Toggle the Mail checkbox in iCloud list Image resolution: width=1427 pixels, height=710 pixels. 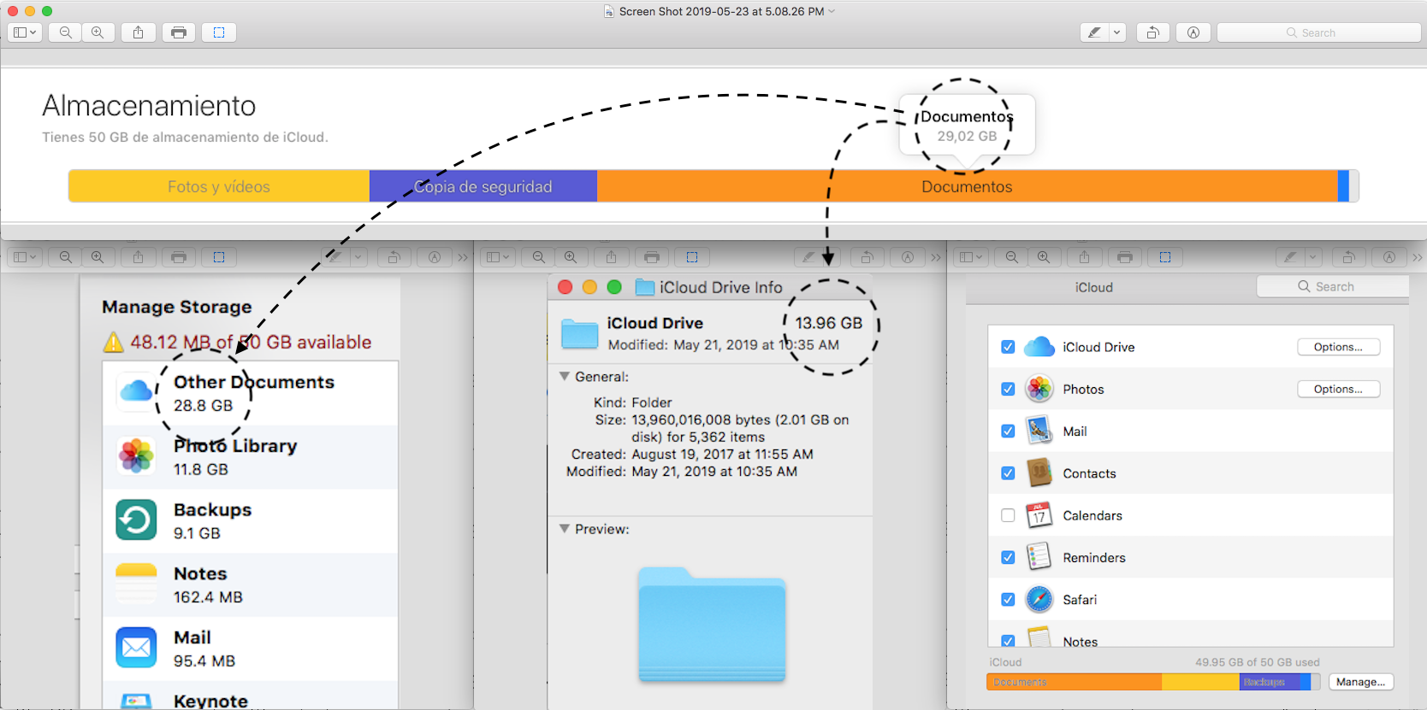(x=1008, y=431)
